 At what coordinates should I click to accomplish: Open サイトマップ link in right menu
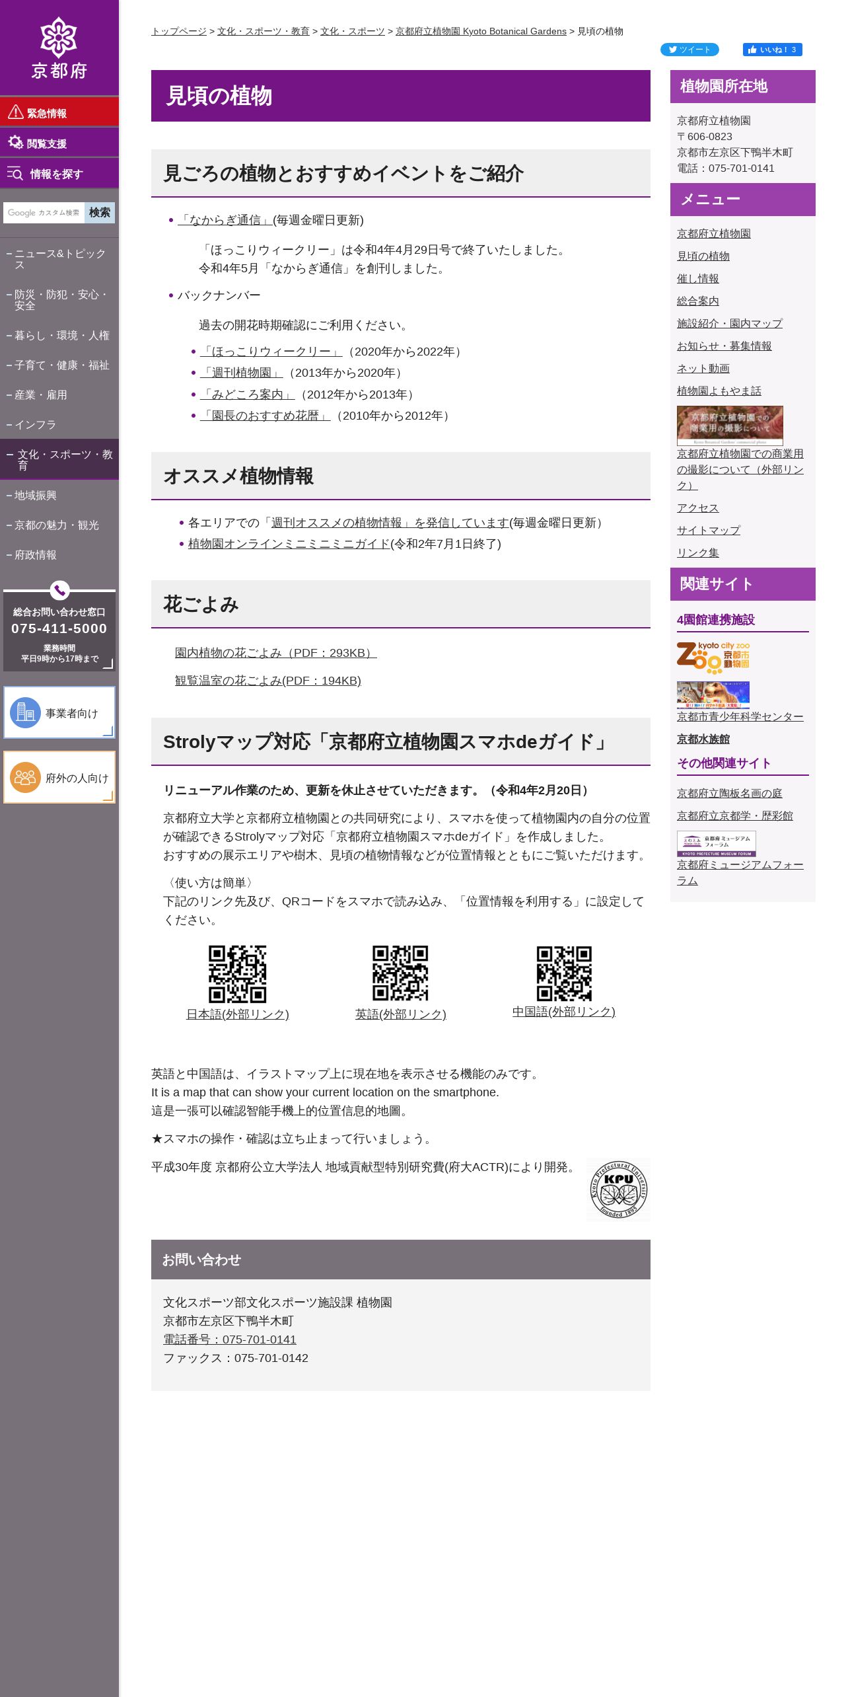click(x=709, y=531)
